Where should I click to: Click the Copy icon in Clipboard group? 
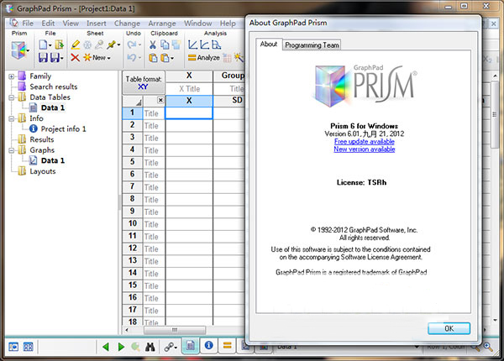pyautogui.click(x=165, y=44)
